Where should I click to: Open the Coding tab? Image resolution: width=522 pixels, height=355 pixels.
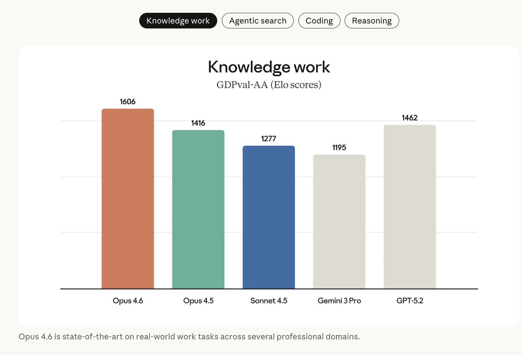[x=319, y=21]
